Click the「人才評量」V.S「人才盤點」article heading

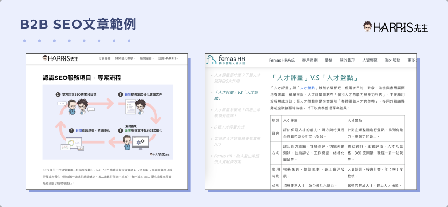coord(315,78)
